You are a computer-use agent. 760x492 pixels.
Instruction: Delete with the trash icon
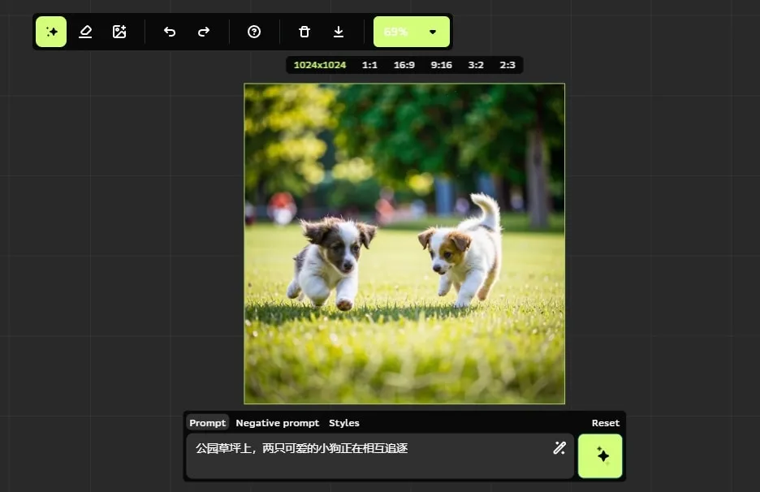coord(304,32)
